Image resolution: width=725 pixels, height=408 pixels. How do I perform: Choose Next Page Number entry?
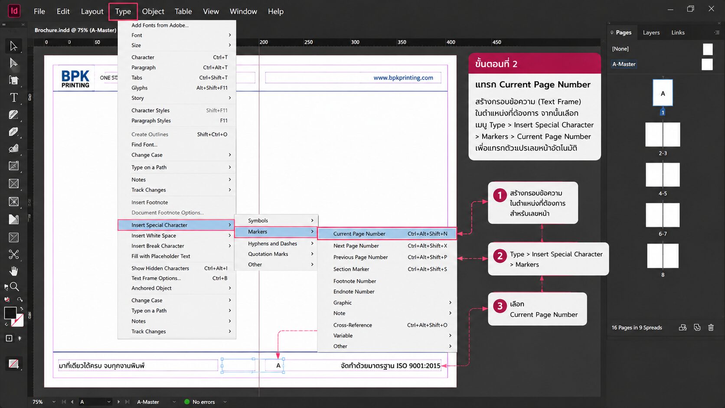pyautogui.click(x=387, y=246)
